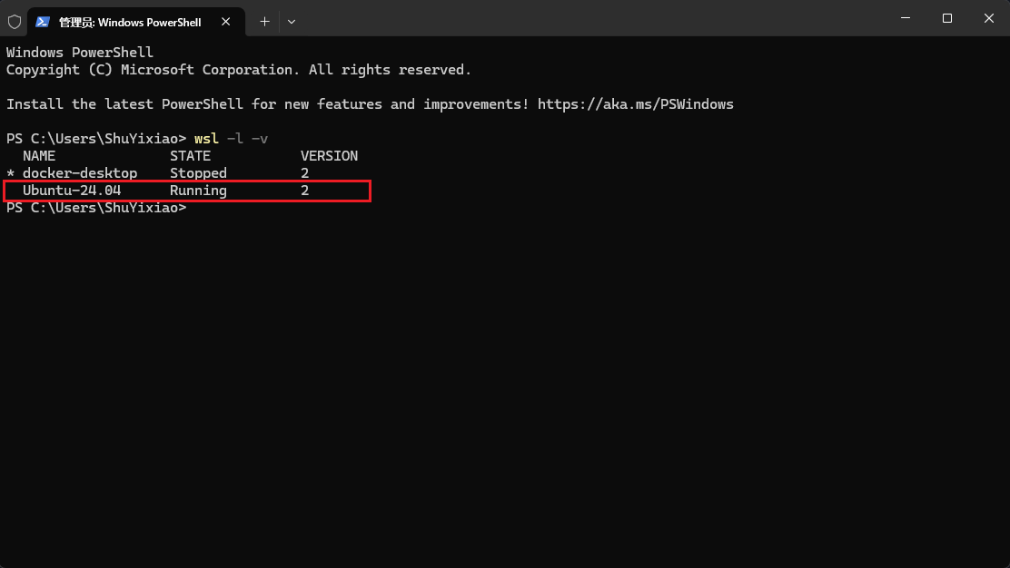1010x568 pixels.
Task: Click the STATE column header text
Action: pyautogui.click(x=190, y=156)
